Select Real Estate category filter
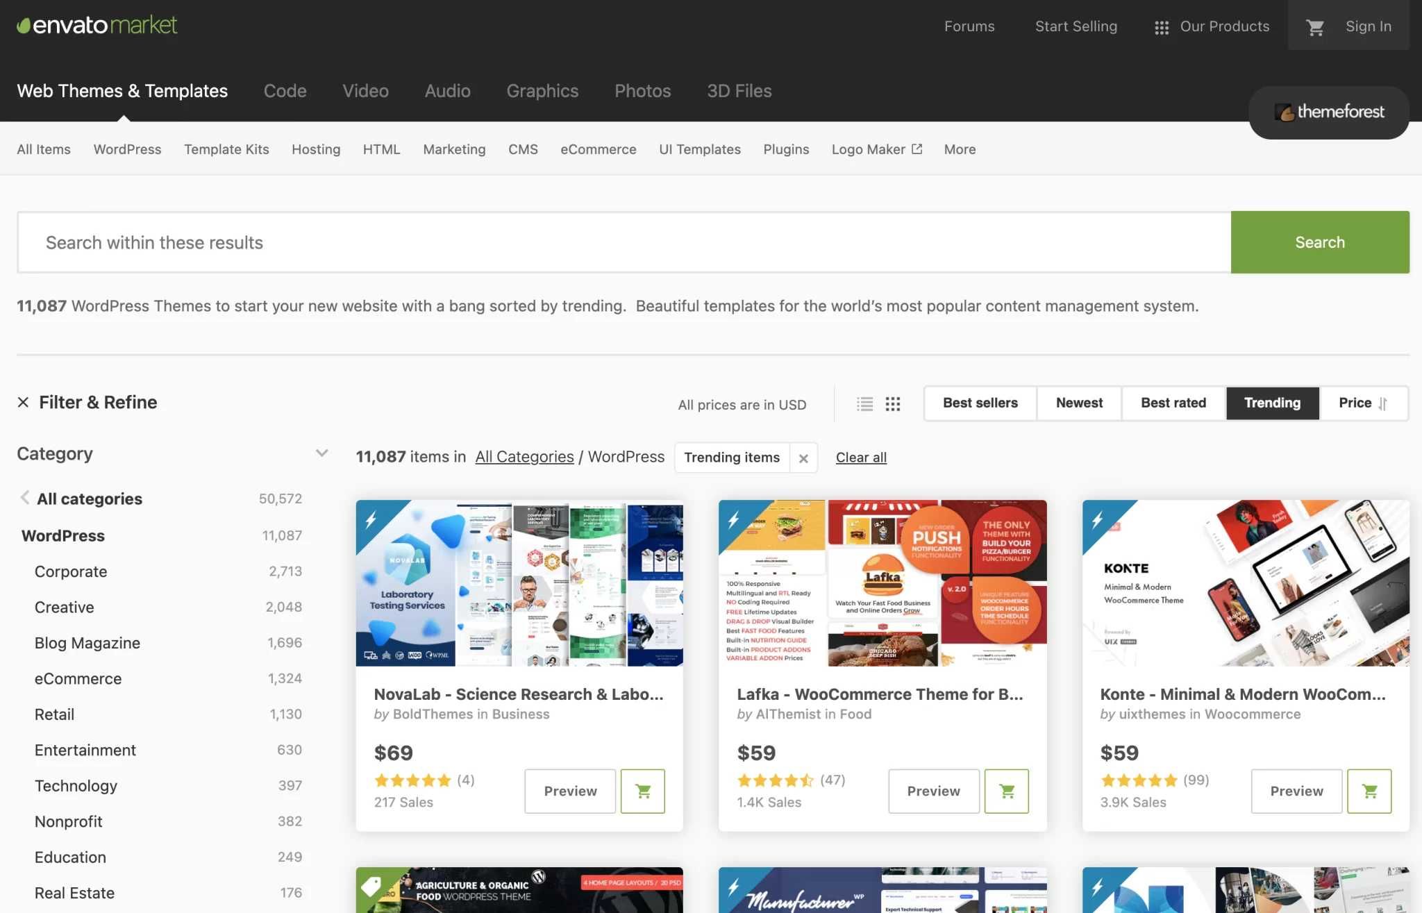Image resolution: width=1422 pixels, height=913 pixels. pos(74,894)
